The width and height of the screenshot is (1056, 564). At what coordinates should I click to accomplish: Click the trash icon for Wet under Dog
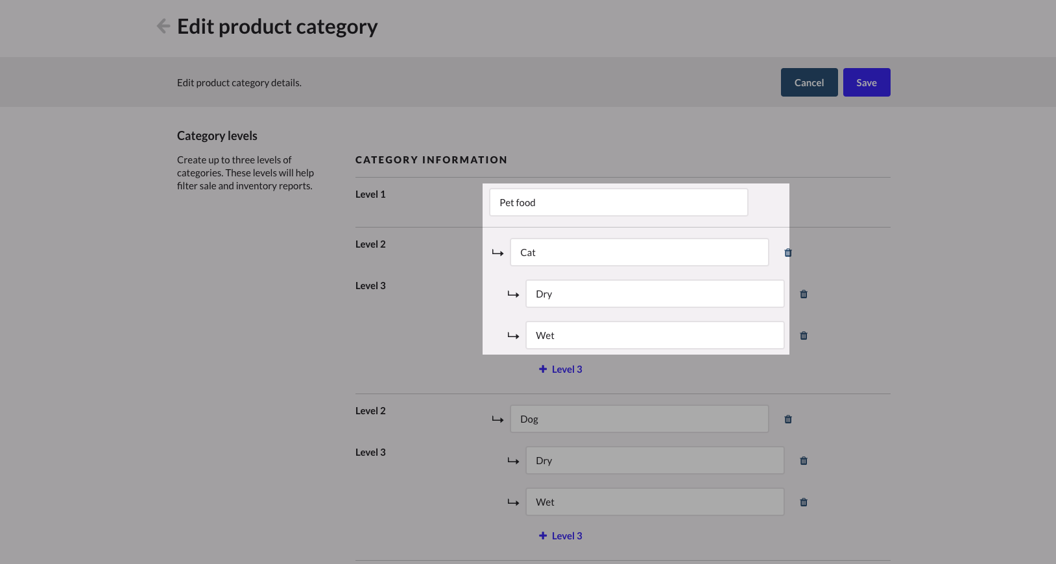[804, 502]
